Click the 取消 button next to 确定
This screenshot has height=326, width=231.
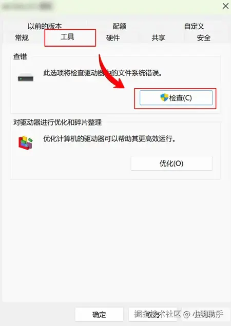(152, 314)
